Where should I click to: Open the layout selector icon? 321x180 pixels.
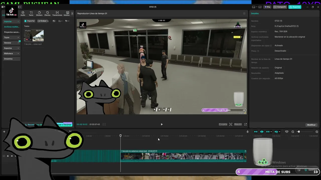254,7
